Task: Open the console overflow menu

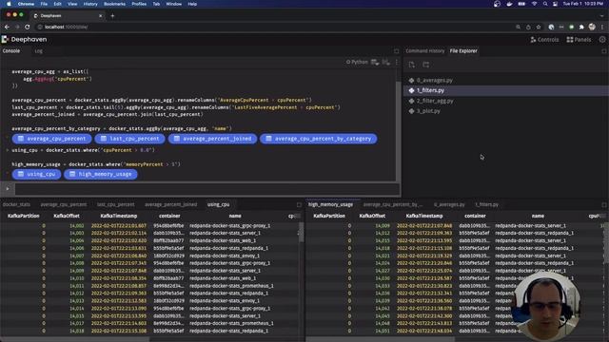Action: coord(397,62)
